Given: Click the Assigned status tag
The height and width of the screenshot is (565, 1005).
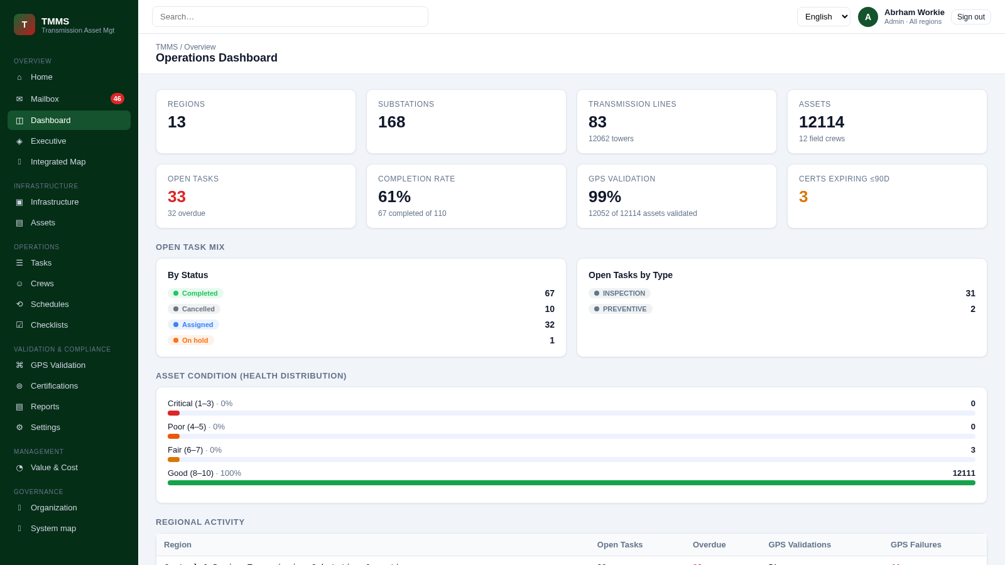Looking at the screenshot, I should pos(193,325).
